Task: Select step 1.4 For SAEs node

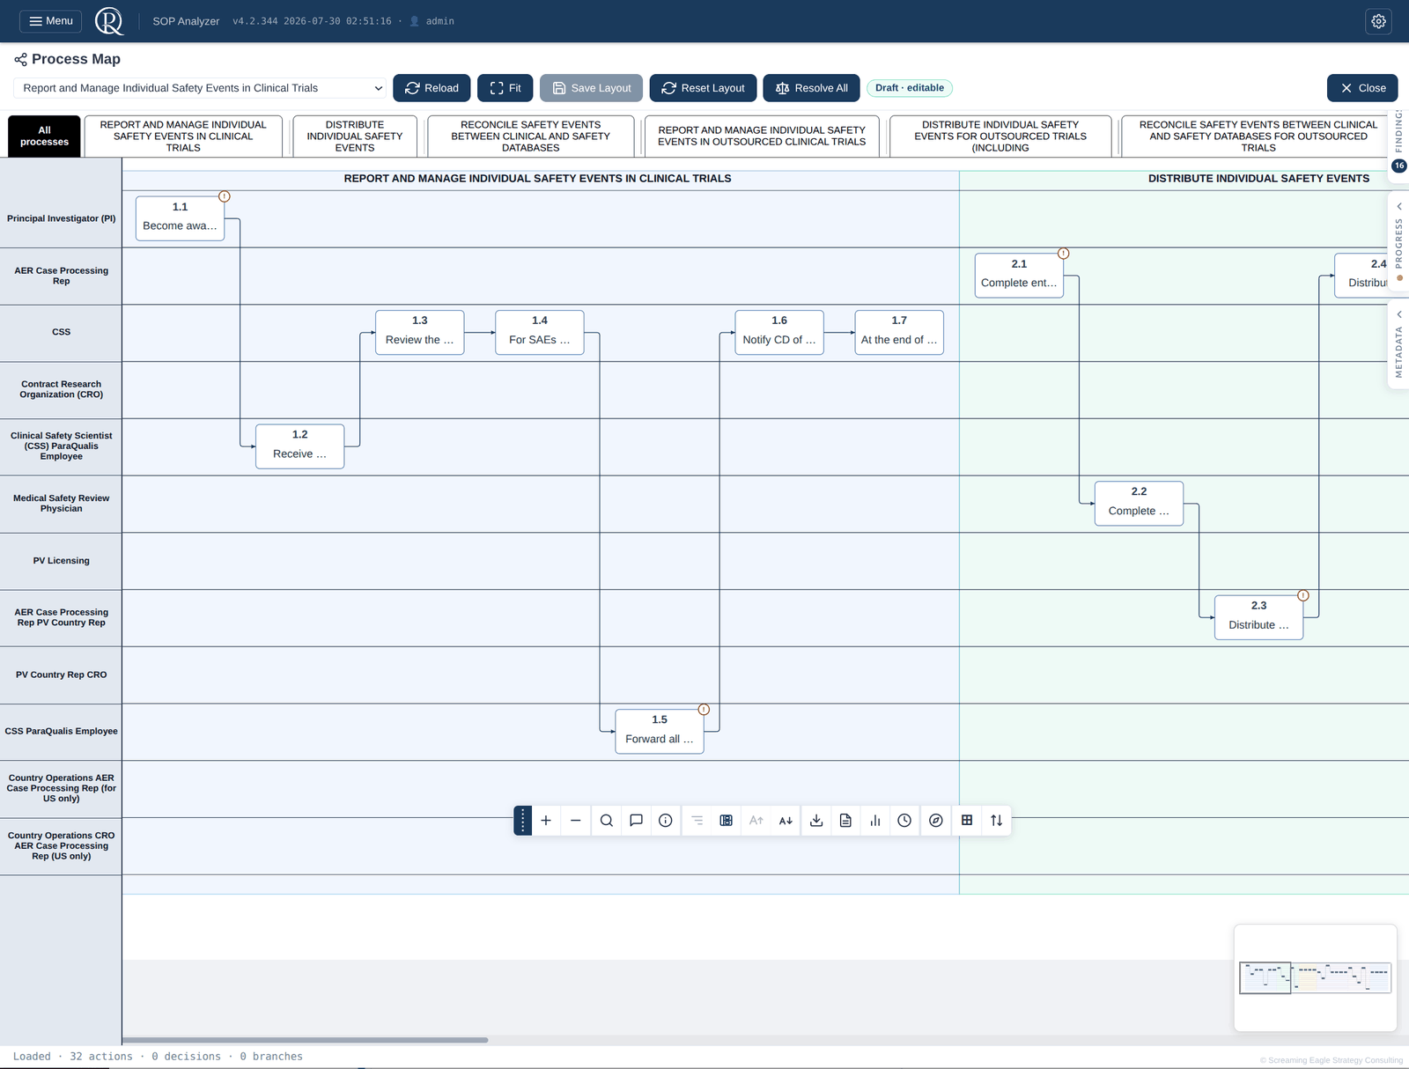Action: pos(539,332)
